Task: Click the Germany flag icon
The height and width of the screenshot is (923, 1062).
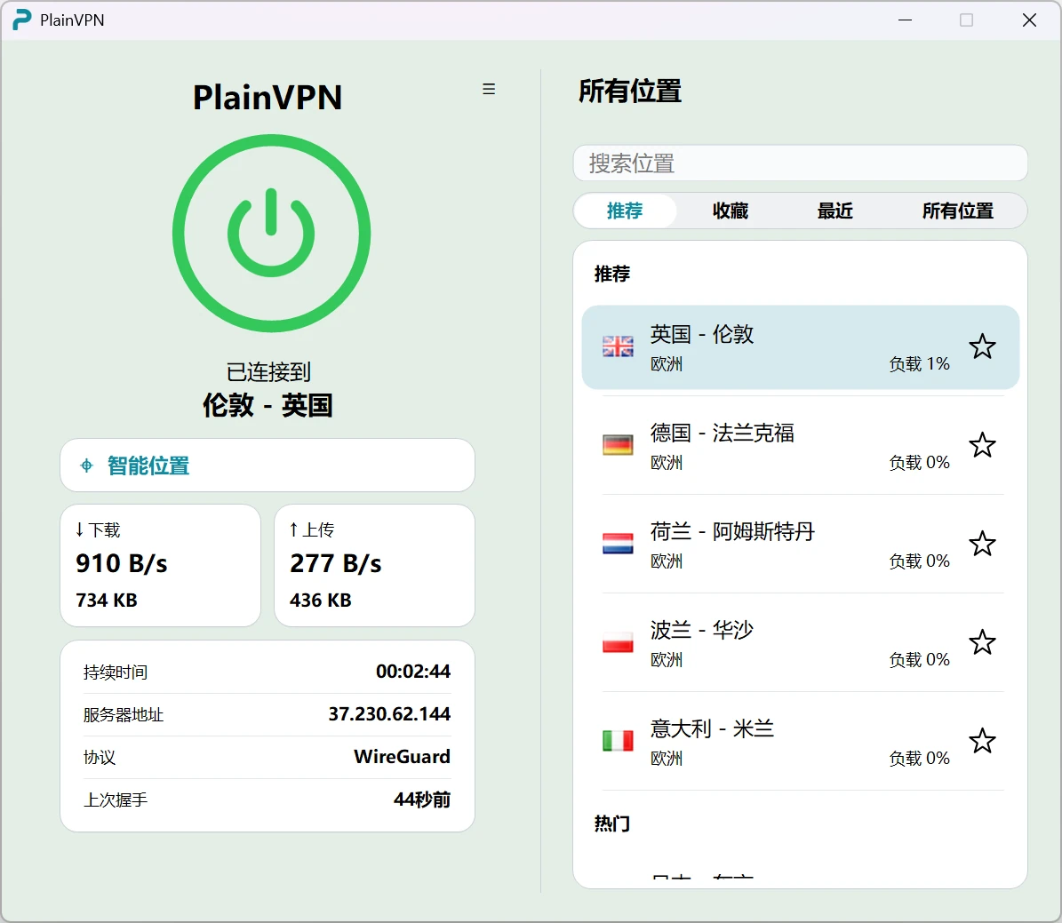Action: pos(618,445)
